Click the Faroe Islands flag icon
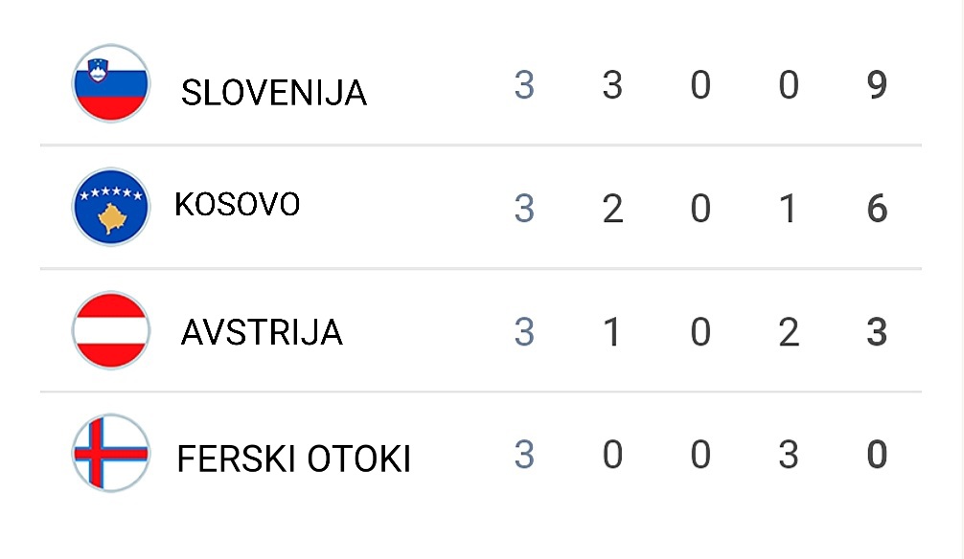This screenshot has height=559, width=964. point(110,454)
